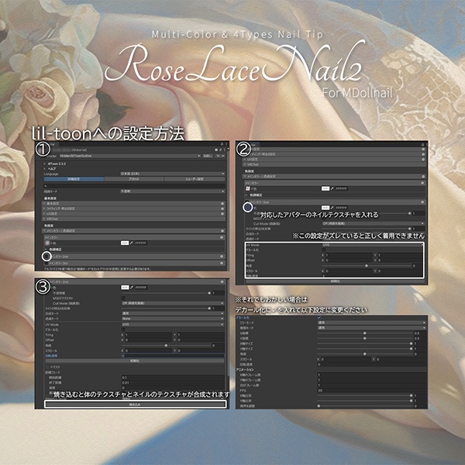Open 描画モード dropdown in panel 1

[172, 191]
